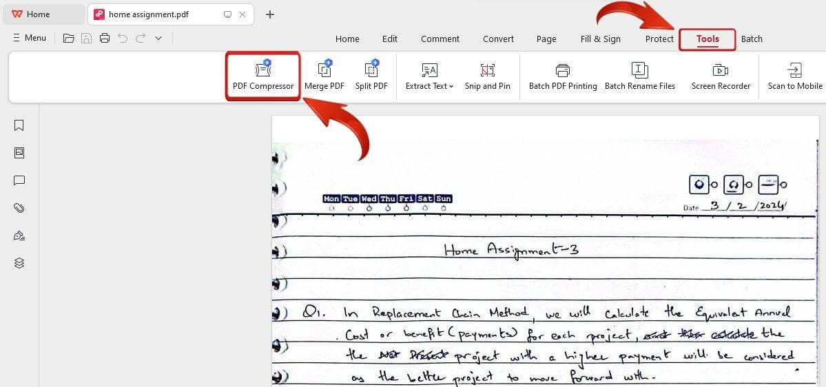
Task: Add a new tab with plus button
Action: 270,14
